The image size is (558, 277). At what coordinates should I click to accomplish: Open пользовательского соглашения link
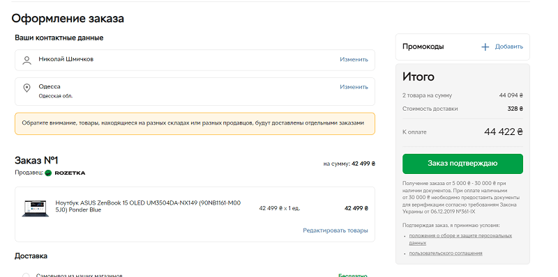[446, 253]
